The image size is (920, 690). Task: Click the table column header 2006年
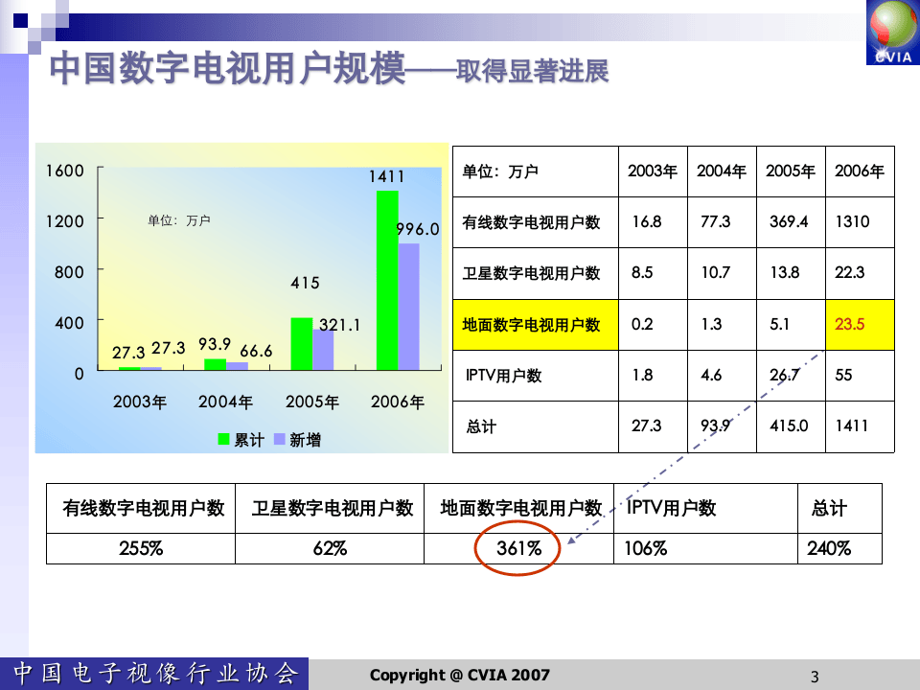860,172
